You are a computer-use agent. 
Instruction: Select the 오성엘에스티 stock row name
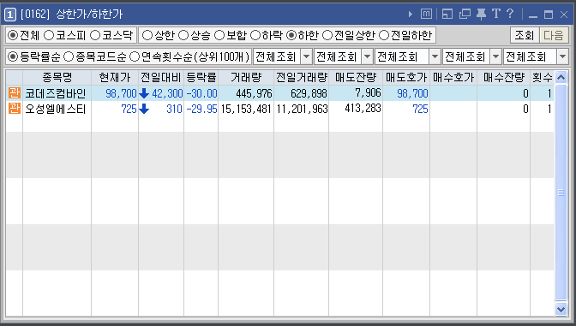pos(56,109)
